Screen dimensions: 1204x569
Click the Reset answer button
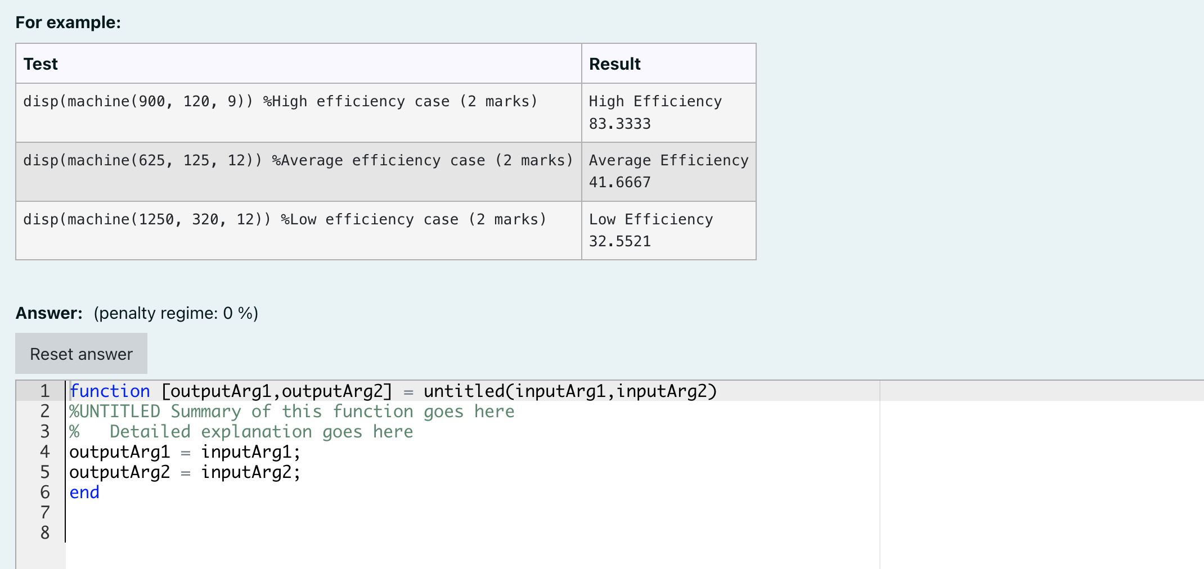coord(81,353)
